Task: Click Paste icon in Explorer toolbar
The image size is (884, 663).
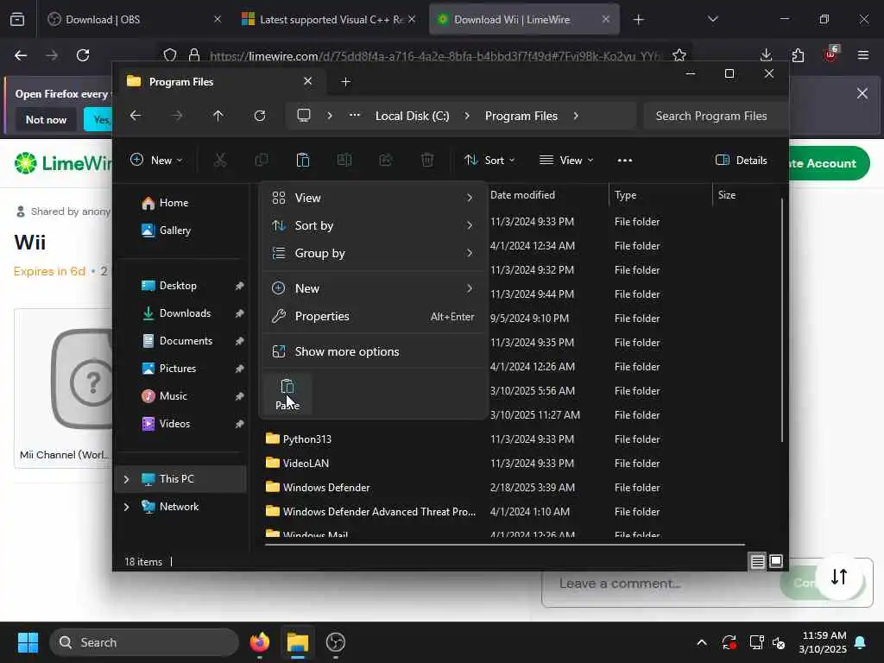Action: (x=303, y=160)
